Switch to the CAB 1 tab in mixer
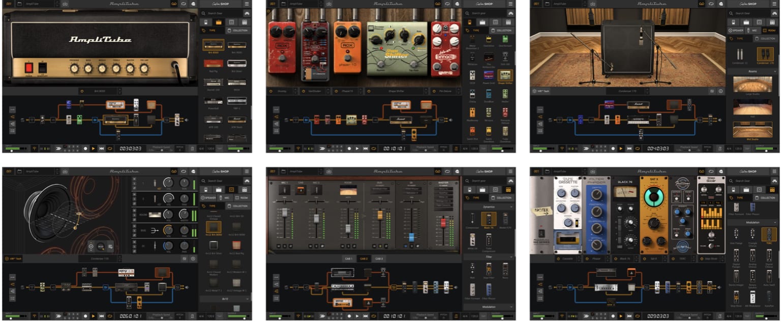 349,258
